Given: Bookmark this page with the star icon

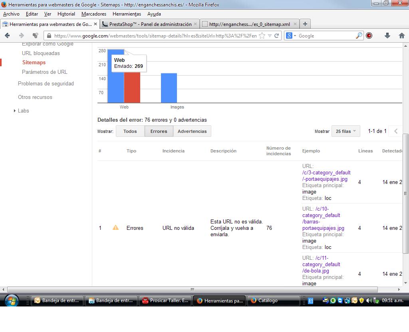Looking at the screenshot, I should (262, 36).
